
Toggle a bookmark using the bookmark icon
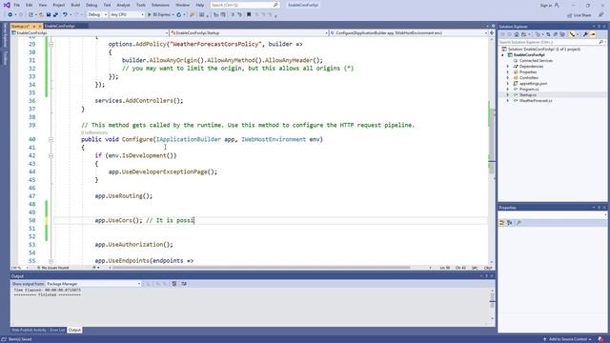coord(249,15)
